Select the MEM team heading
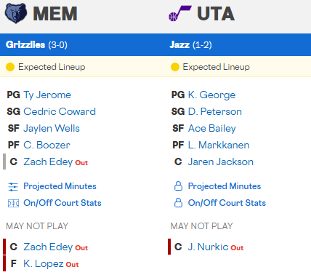Screen dimensions: 311x275 pos(55,14)
